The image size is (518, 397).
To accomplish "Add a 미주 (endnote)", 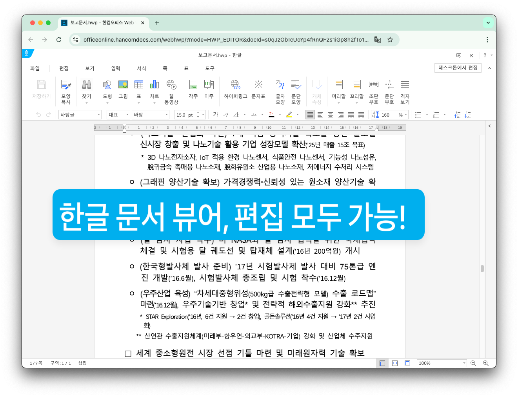I will (x=209, y=89).
